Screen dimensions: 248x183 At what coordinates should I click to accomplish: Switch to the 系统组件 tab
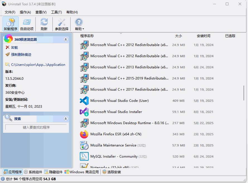pos(33,172)
